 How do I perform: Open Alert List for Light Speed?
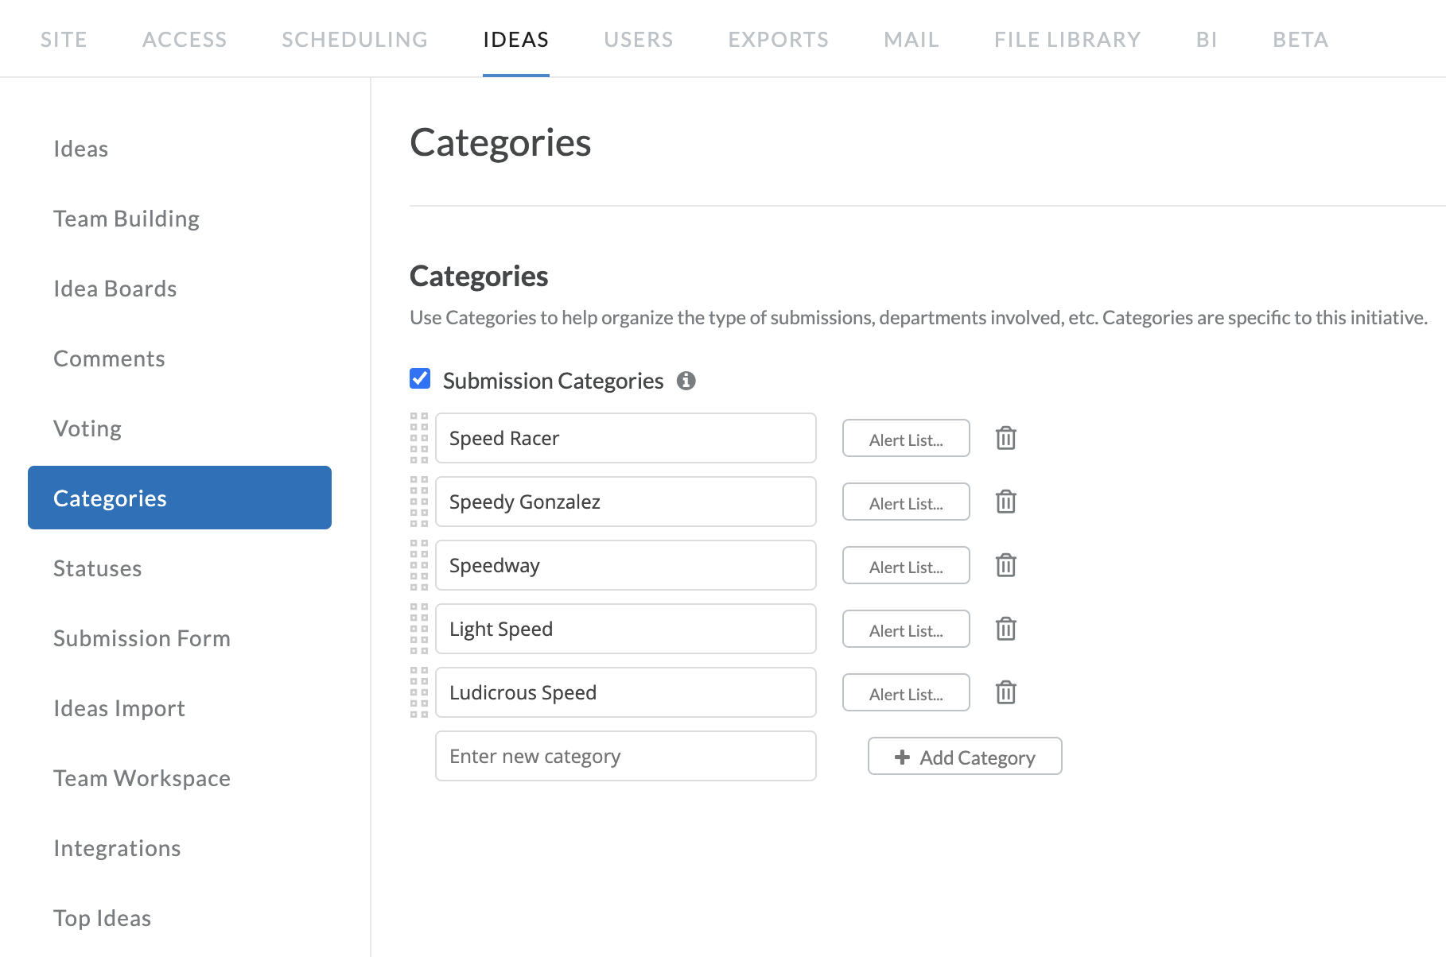pyautogui.click(x=906, y=629)
